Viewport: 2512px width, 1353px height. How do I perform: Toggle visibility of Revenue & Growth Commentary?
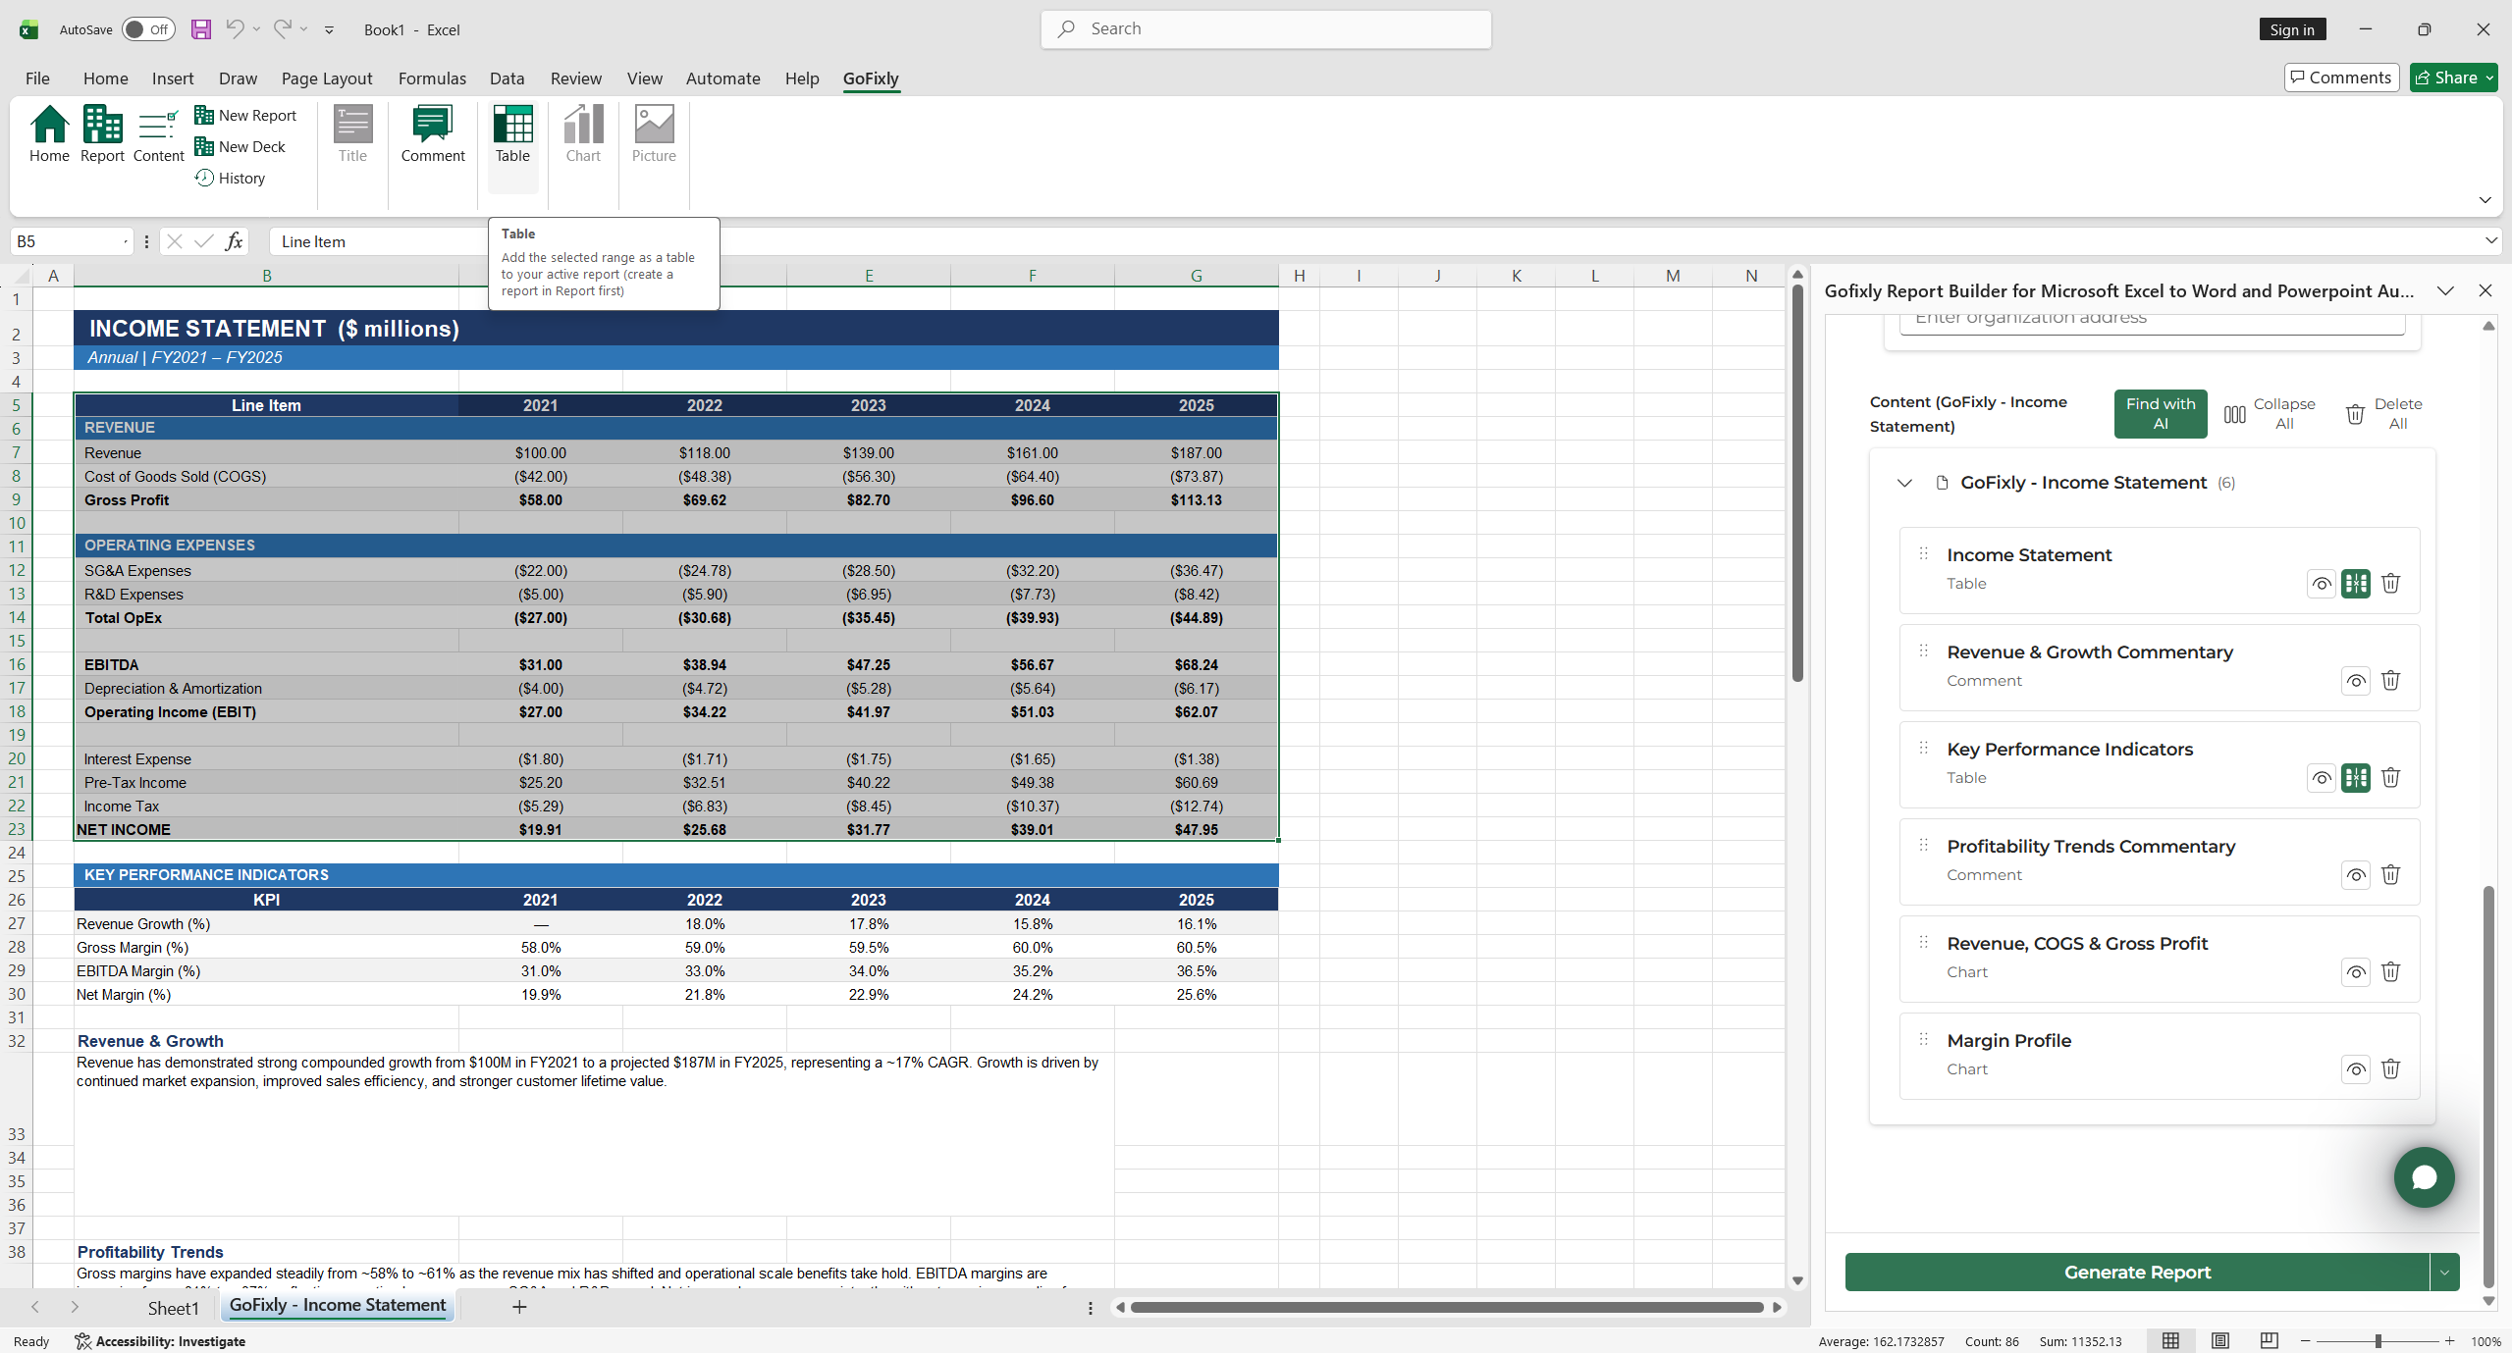(2355, 680)
